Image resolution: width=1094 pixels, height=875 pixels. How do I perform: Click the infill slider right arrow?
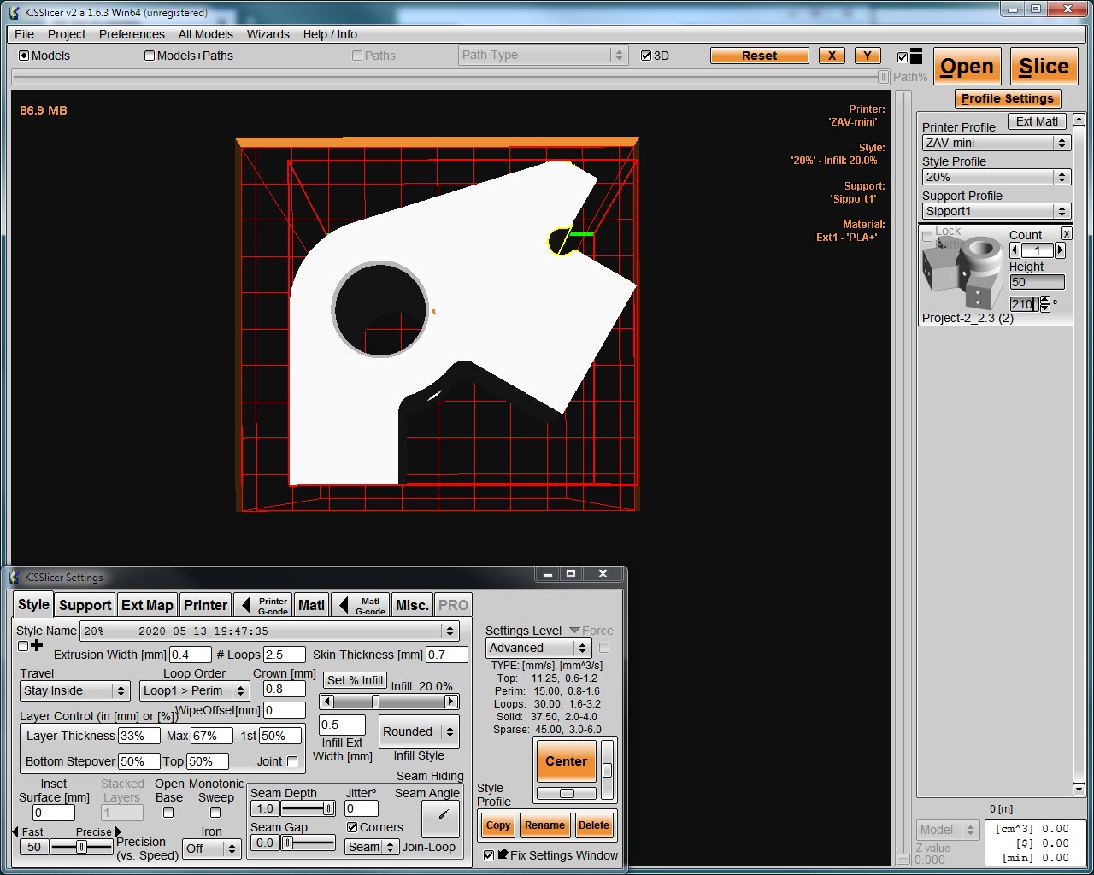(x=451, y=702)
